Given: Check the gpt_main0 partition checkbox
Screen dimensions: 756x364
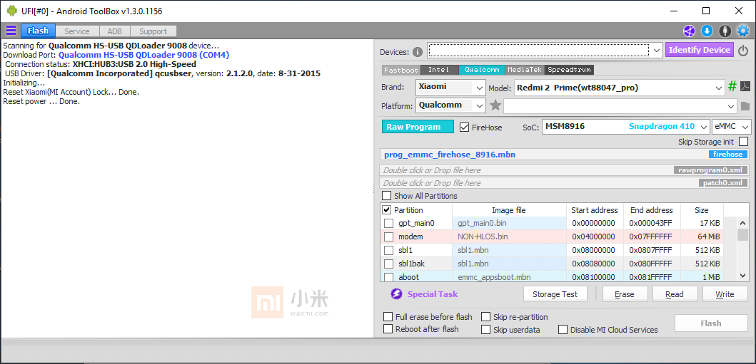Looking at the screenshot, I should 388,223.
